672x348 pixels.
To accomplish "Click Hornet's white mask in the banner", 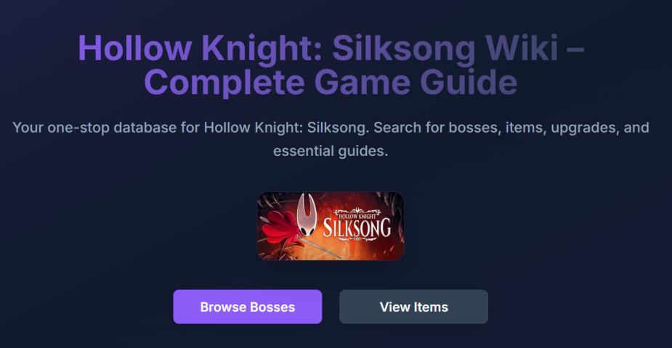I will tap(307, 215).
